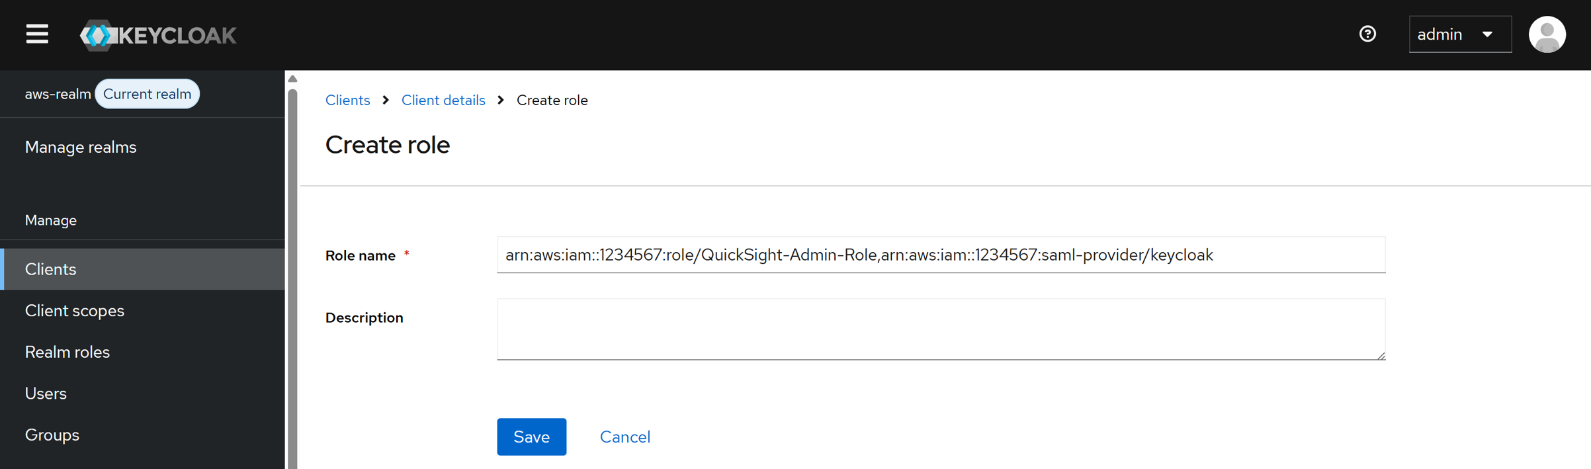Select Clients in sidebar
1591x469 pixels.
click(142, 269)
